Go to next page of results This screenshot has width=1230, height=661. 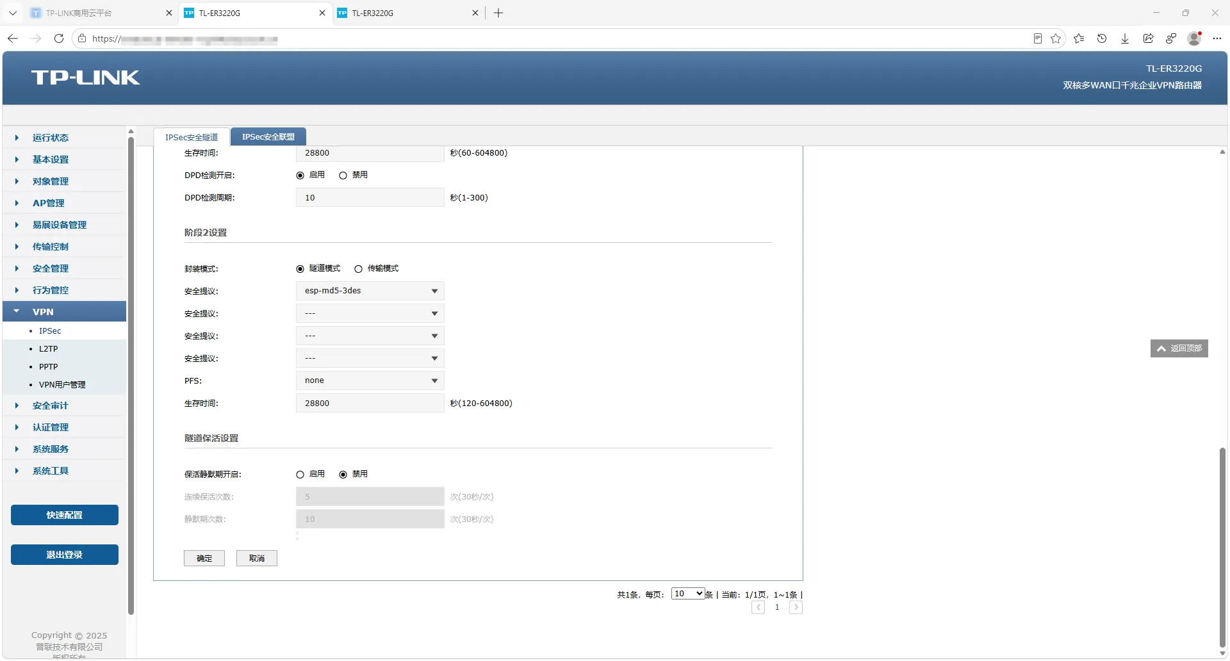[796, 607]
